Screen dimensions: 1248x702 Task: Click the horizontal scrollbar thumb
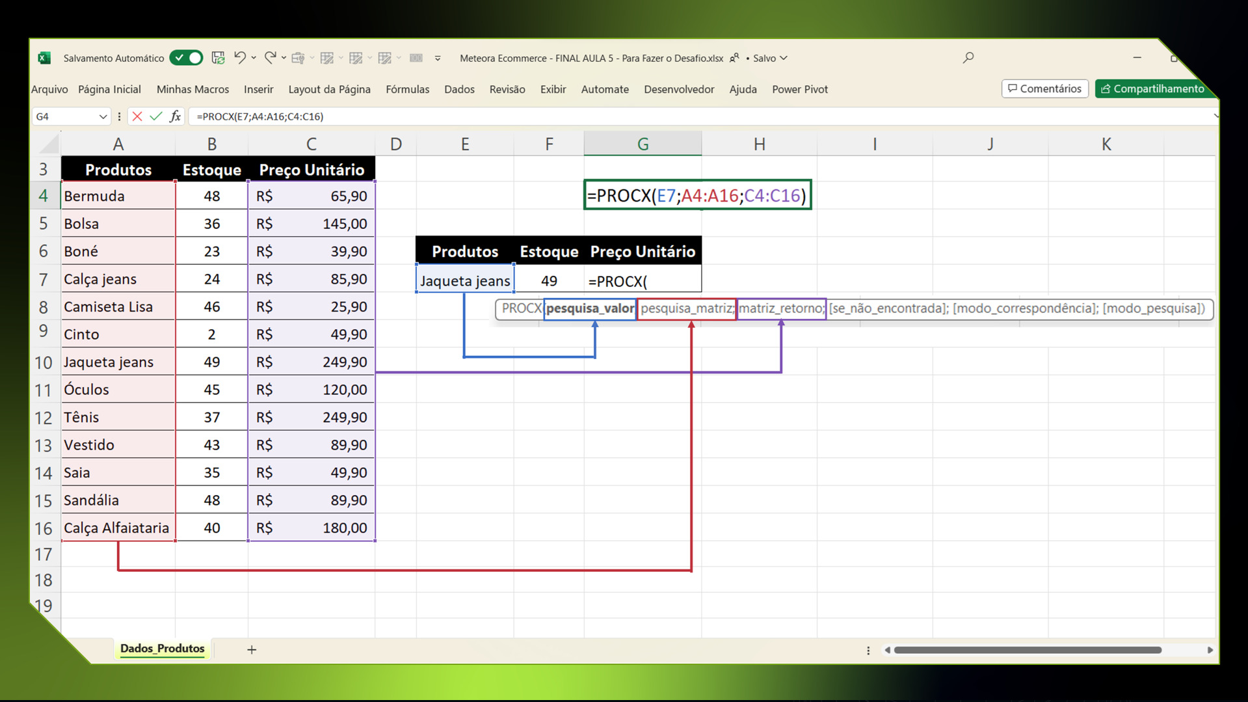point(1028,650)
